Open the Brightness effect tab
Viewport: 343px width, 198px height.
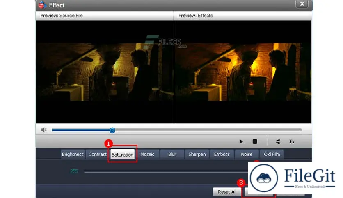[x=73, y=154]
